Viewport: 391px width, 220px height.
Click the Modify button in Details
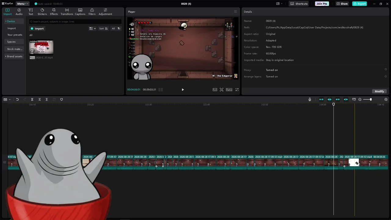(379, 91)
